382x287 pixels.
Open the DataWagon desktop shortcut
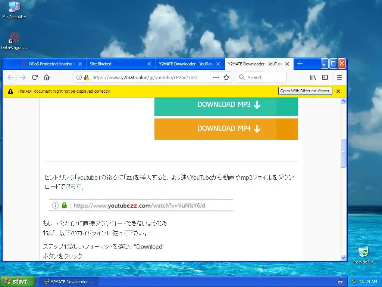tap(14, 41)
